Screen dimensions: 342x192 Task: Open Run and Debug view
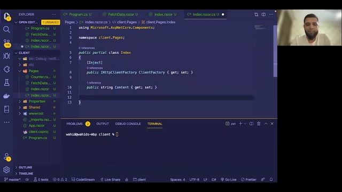pos(6,56)
